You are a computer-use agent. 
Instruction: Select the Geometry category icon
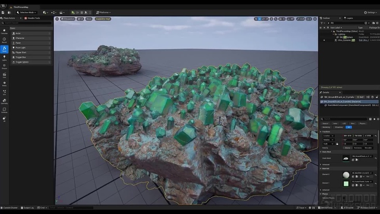pyautogui.click(x=4, y=101)
